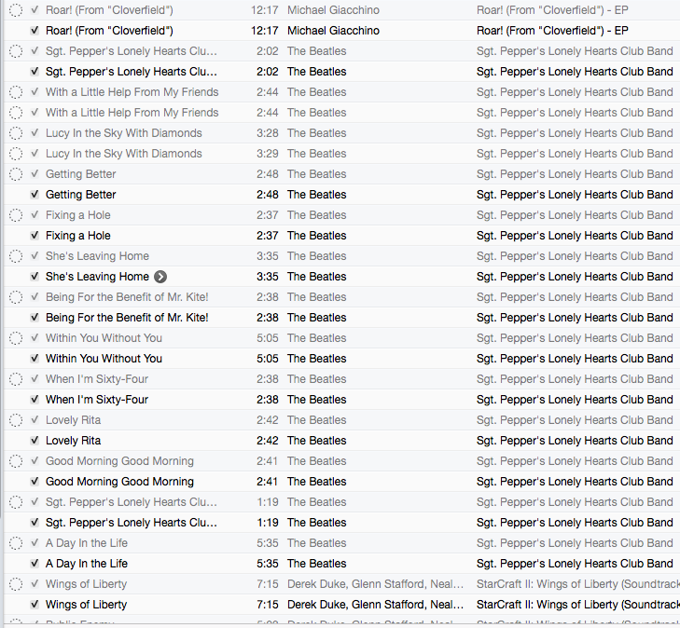Click dotted circle beside greyed 1:19 Sgt. Pepper's track
This screenshot has width=680, height=628.
16,502
